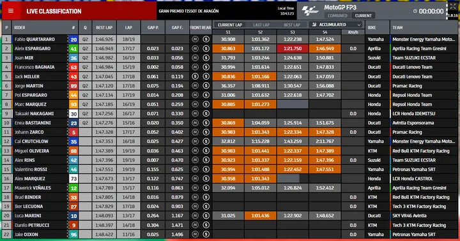This screenshot has width=460, height=241.
Task: Click red S3 time 1:21.750
Action: pyautogui.click(x=293, y=48)
